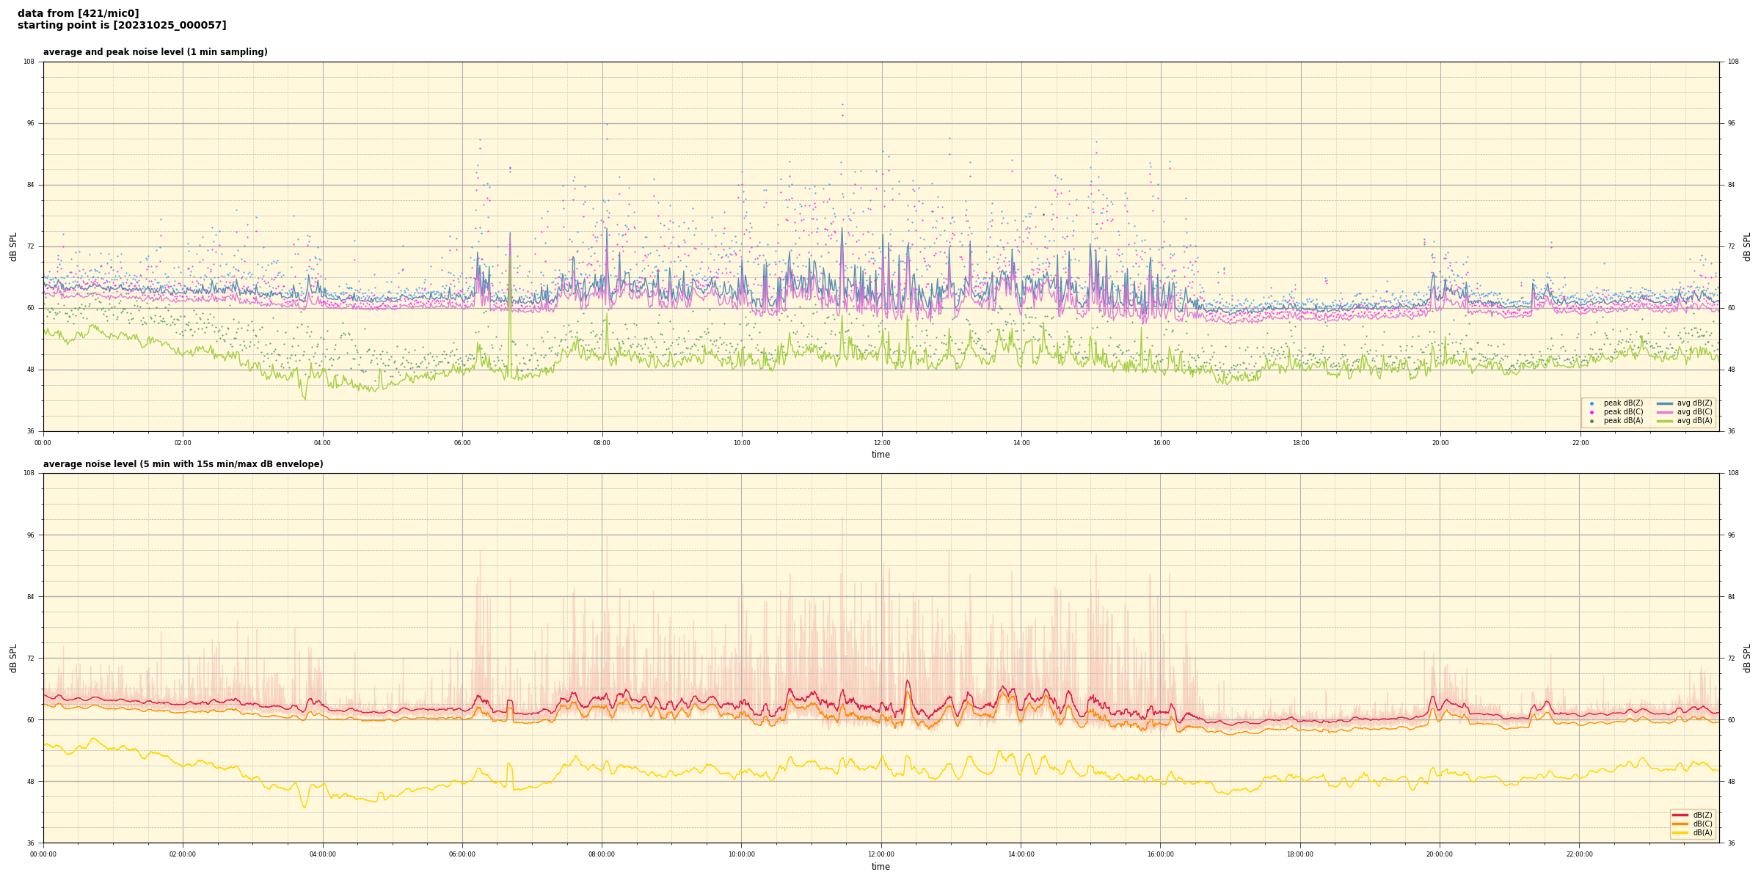Click the 06:00:00 tick on the bottom chart's time axis
This screenshot has height=880, width=1761.
pyautogui.click(x=462, y=854)
